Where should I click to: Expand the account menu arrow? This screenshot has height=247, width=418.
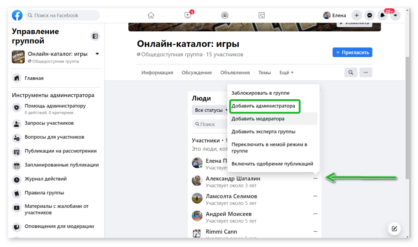pos(395,15)
